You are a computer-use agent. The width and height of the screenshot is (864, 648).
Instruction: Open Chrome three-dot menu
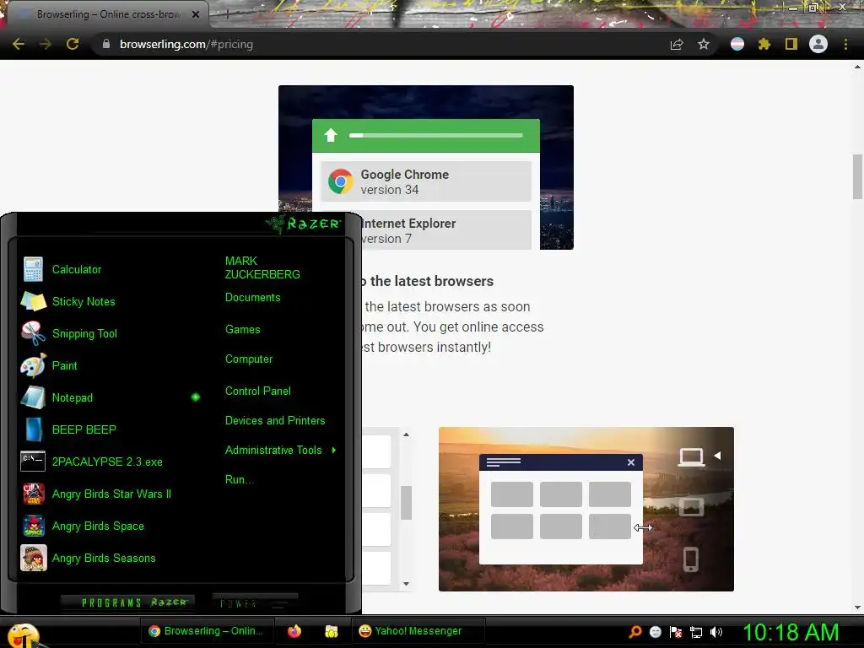[x=845, y=44]
